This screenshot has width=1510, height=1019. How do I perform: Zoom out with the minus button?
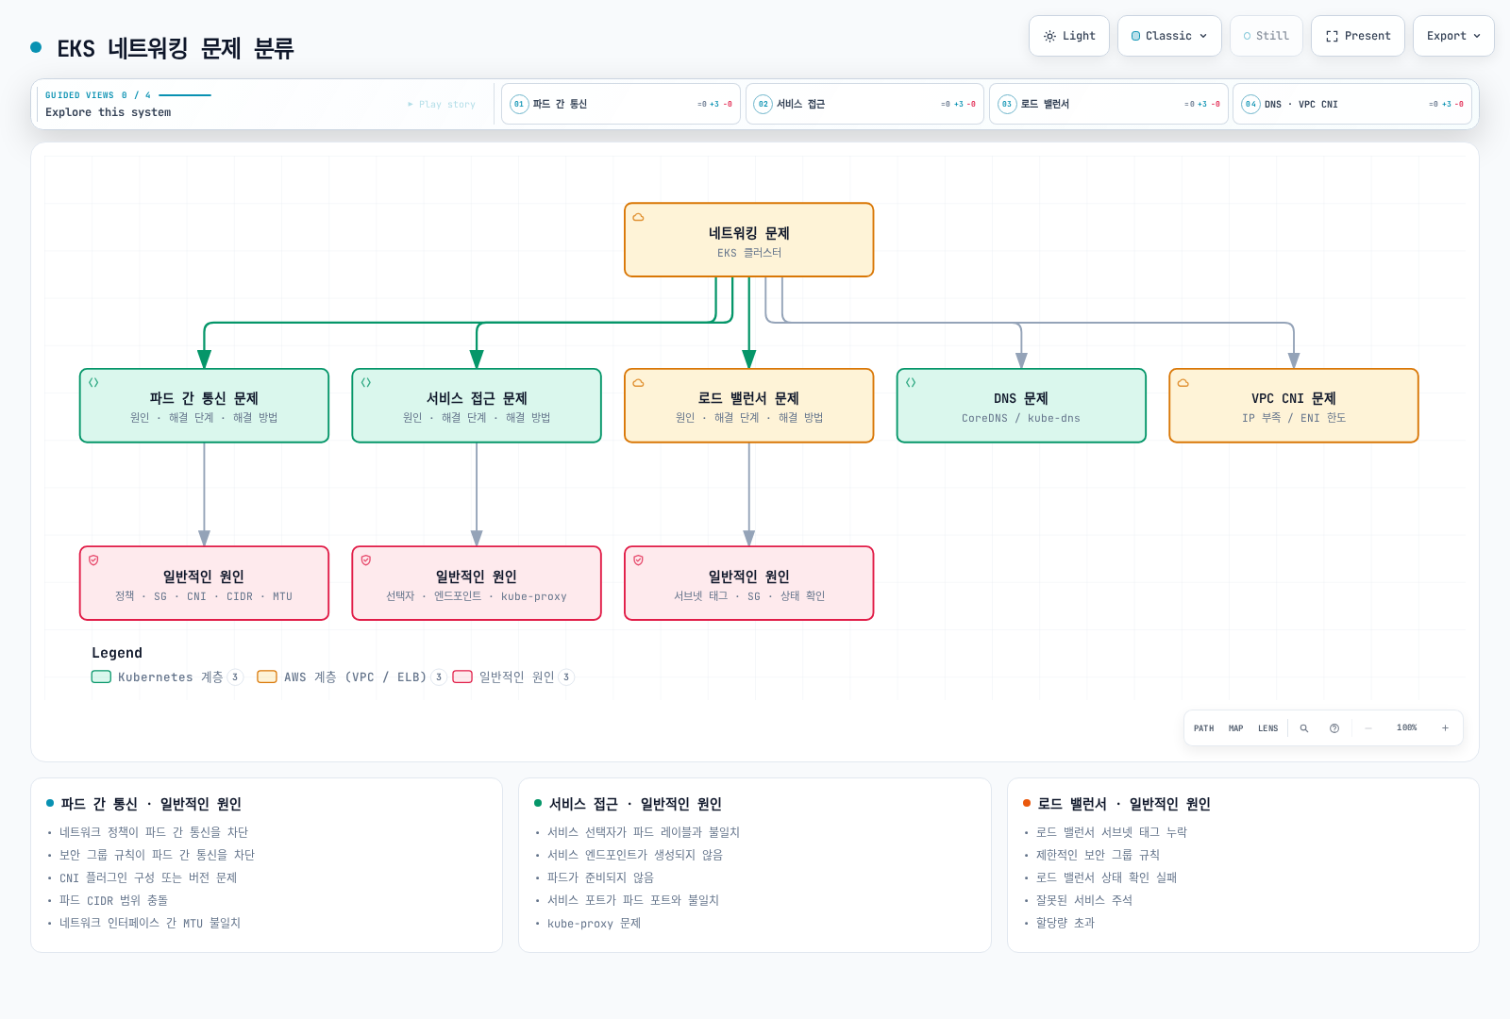tap(1368, 728)
